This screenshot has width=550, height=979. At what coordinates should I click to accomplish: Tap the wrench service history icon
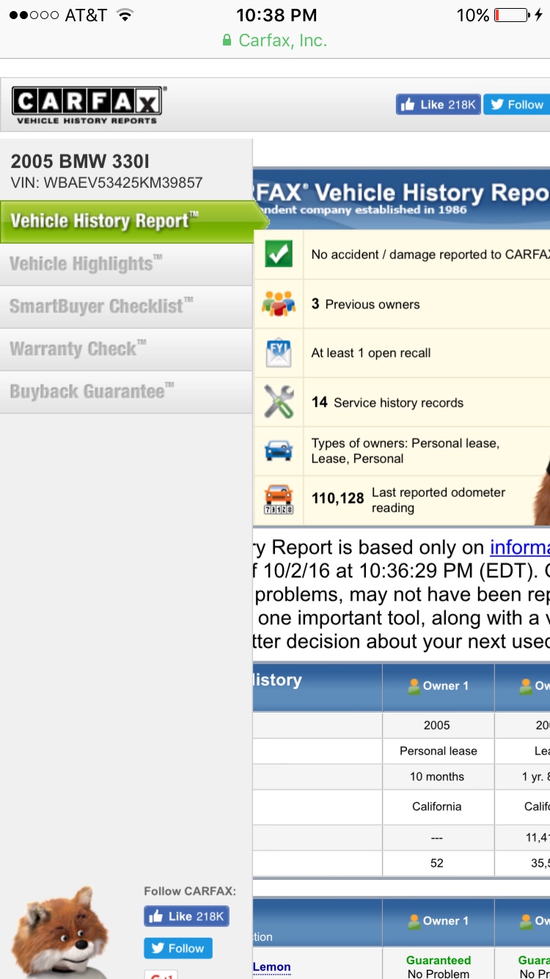point(279,402)
